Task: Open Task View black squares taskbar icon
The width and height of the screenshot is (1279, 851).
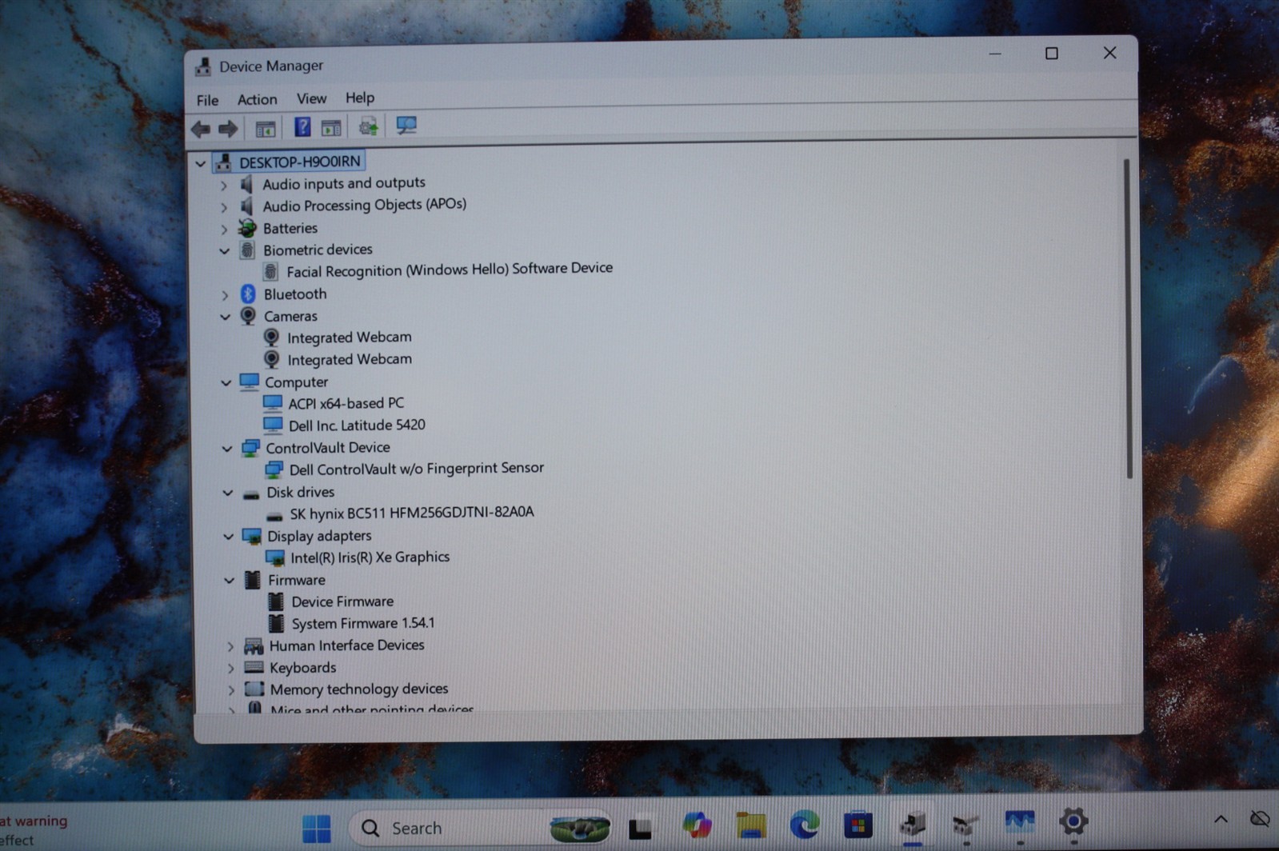Action: click(640, 829)
